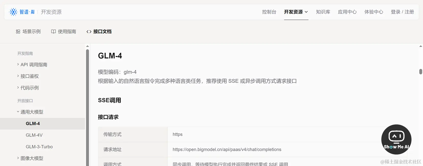Expand the 图像大模型 section

point(18,158)
